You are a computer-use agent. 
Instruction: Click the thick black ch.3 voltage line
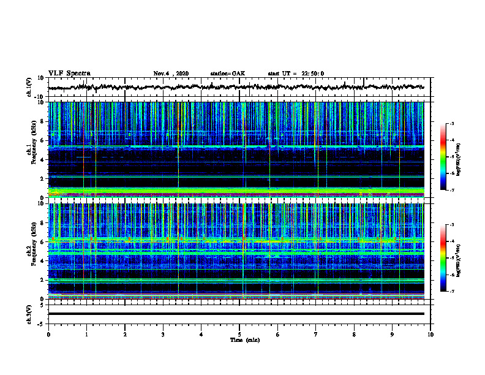point(236,314)
